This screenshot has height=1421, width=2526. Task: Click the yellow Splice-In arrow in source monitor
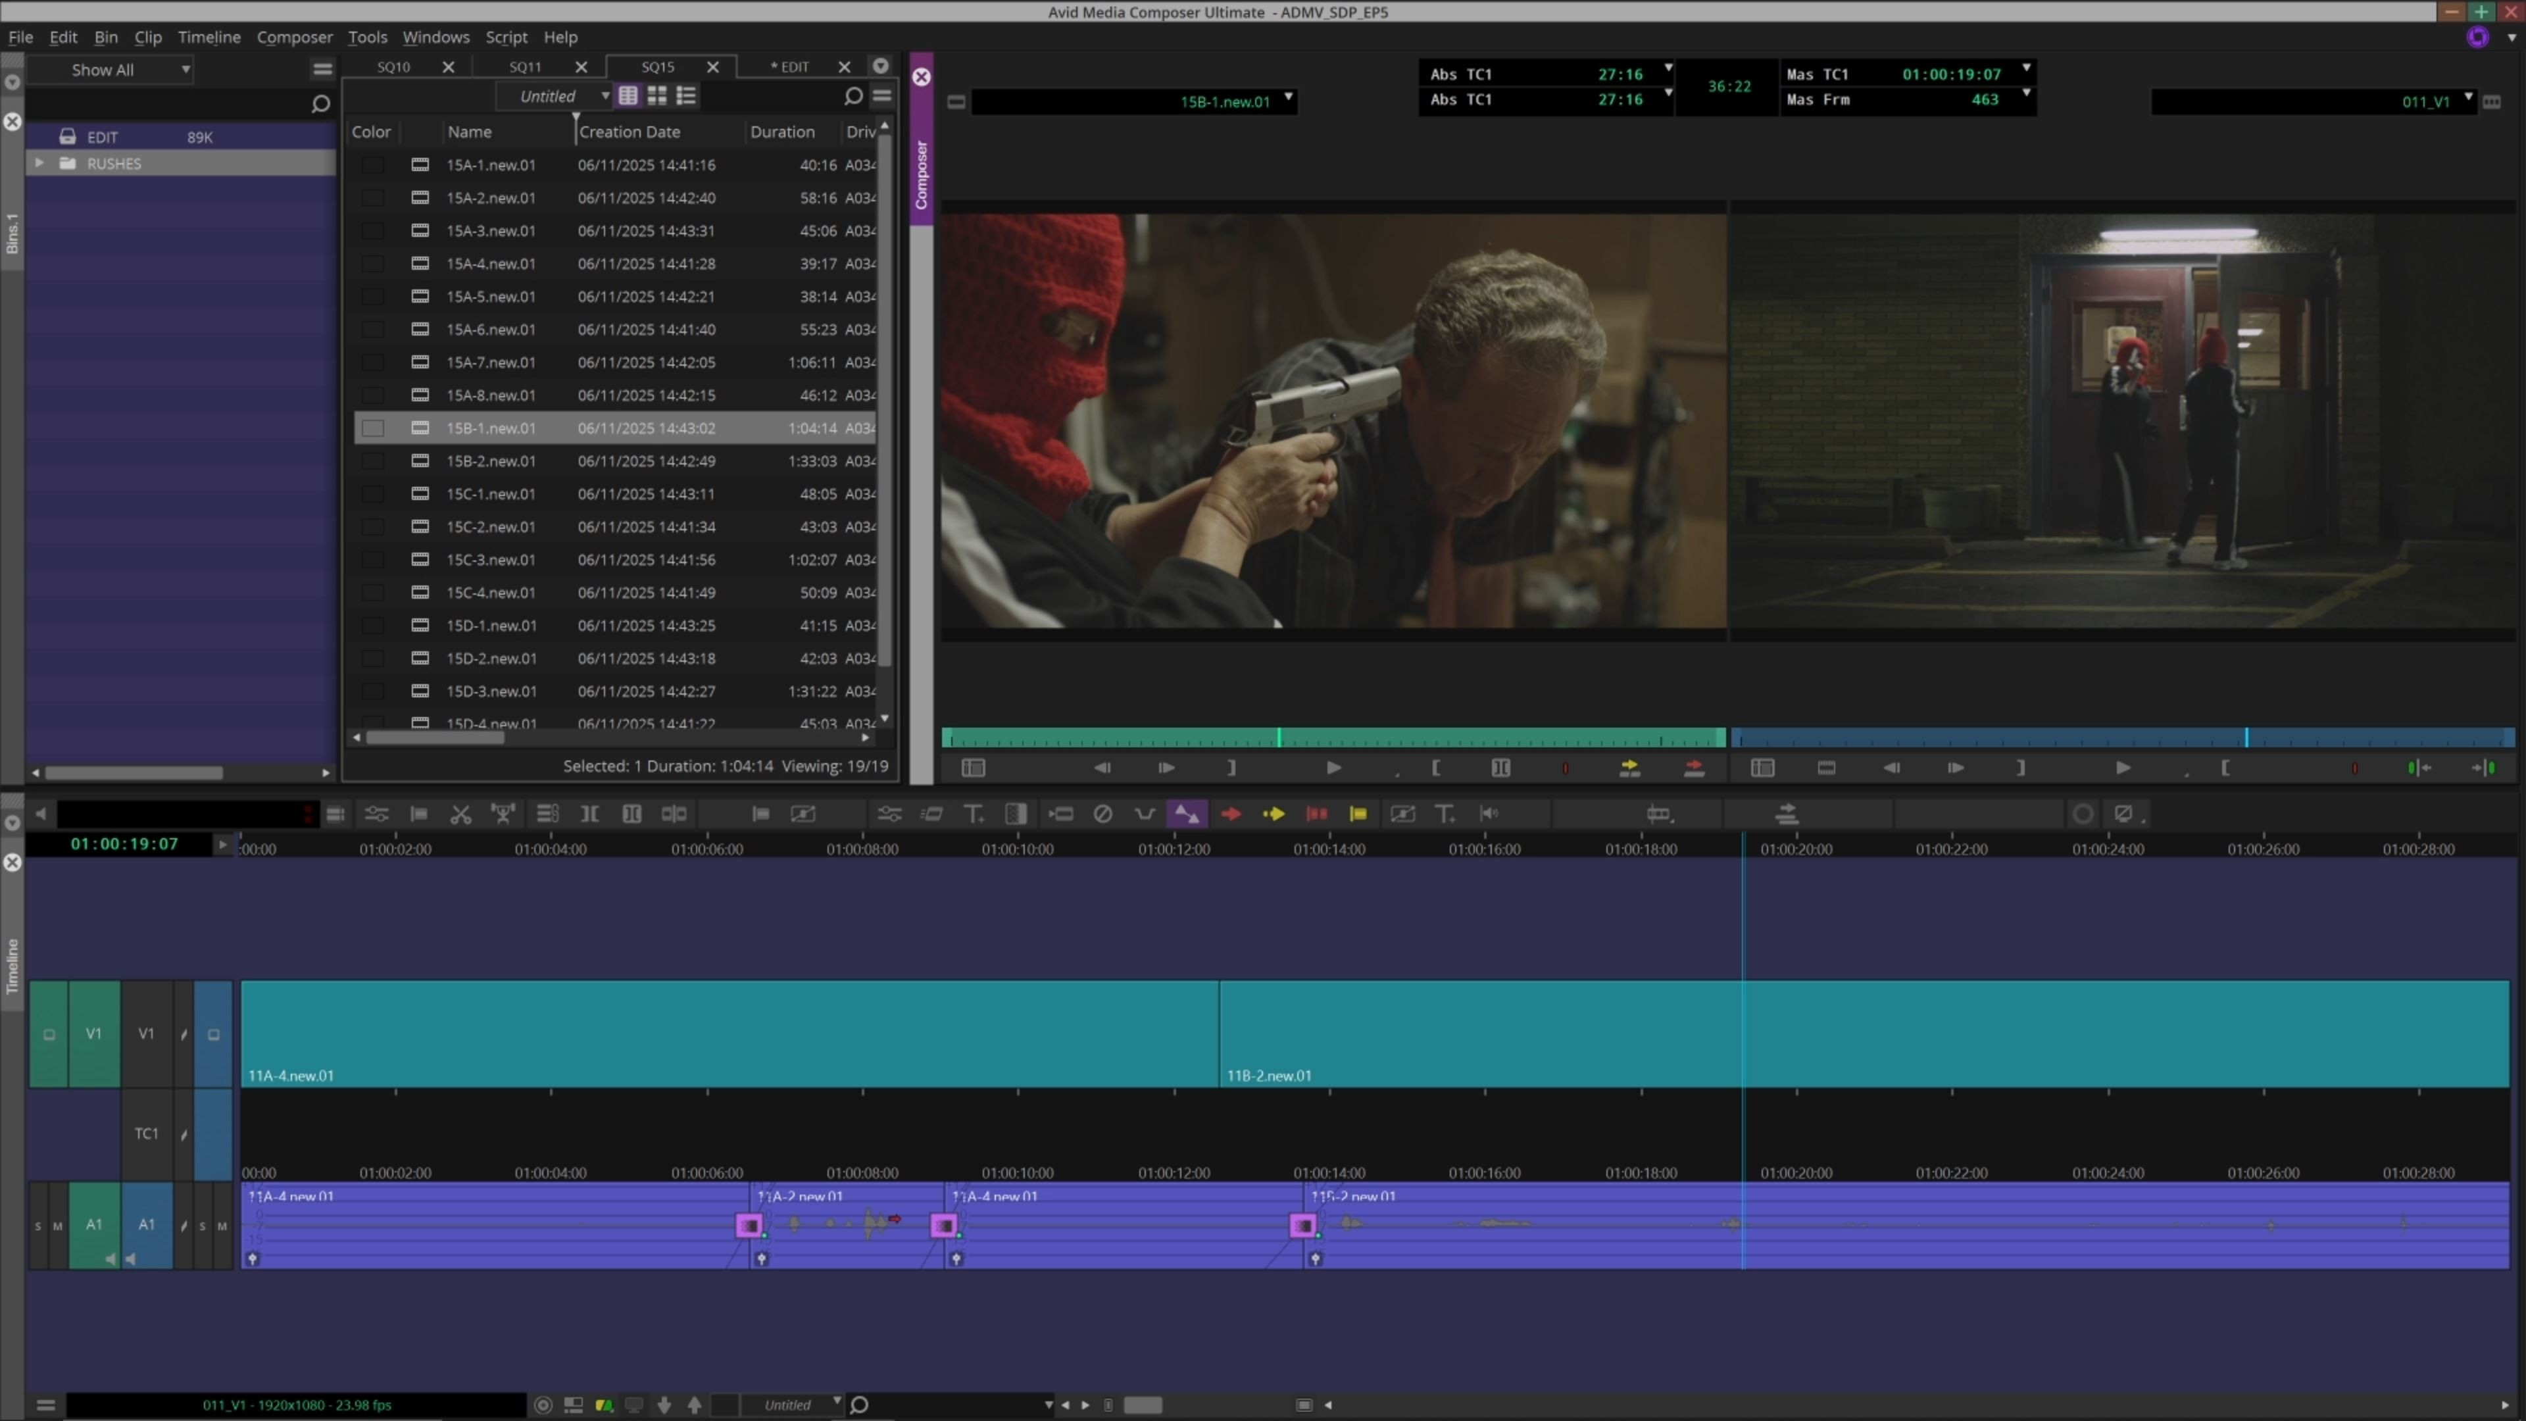(x=1629, y=768)
